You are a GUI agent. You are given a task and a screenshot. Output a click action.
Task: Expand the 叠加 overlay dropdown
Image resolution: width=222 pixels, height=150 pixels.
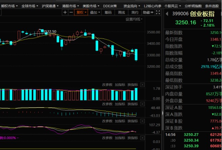(94, 12)
